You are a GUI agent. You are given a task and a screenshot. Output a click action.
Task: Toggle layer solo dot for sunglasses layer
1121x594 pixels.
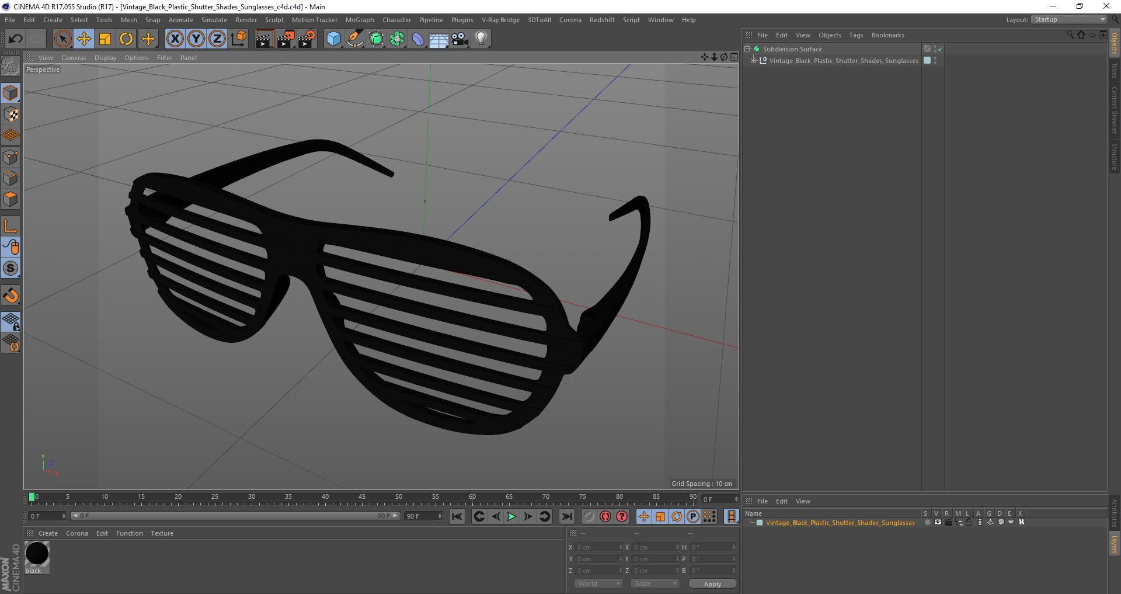(927, 523)
